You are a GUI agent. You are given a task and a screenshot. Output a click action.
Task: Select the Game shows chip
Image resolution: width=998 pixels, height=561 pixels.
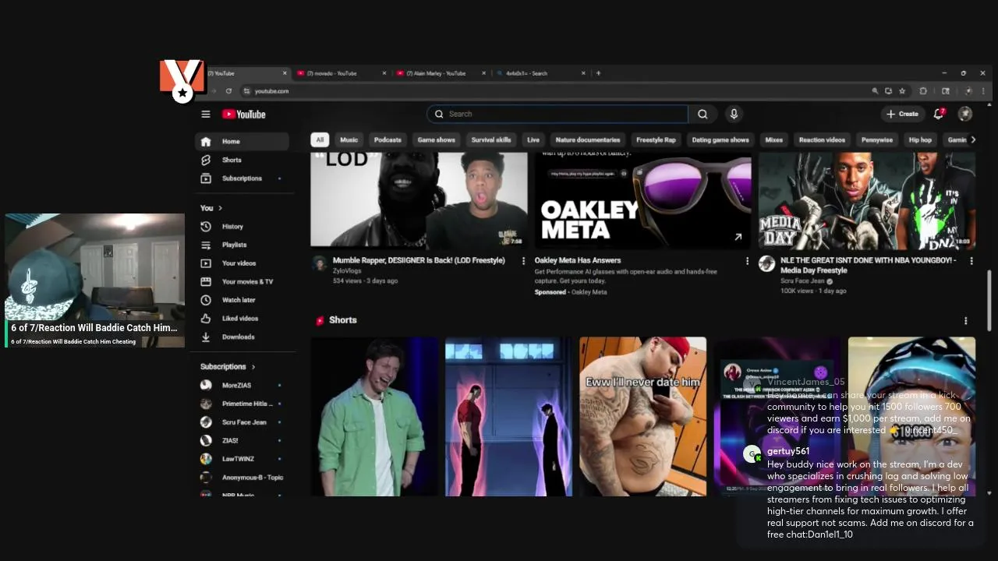click(x=436, y=139)
